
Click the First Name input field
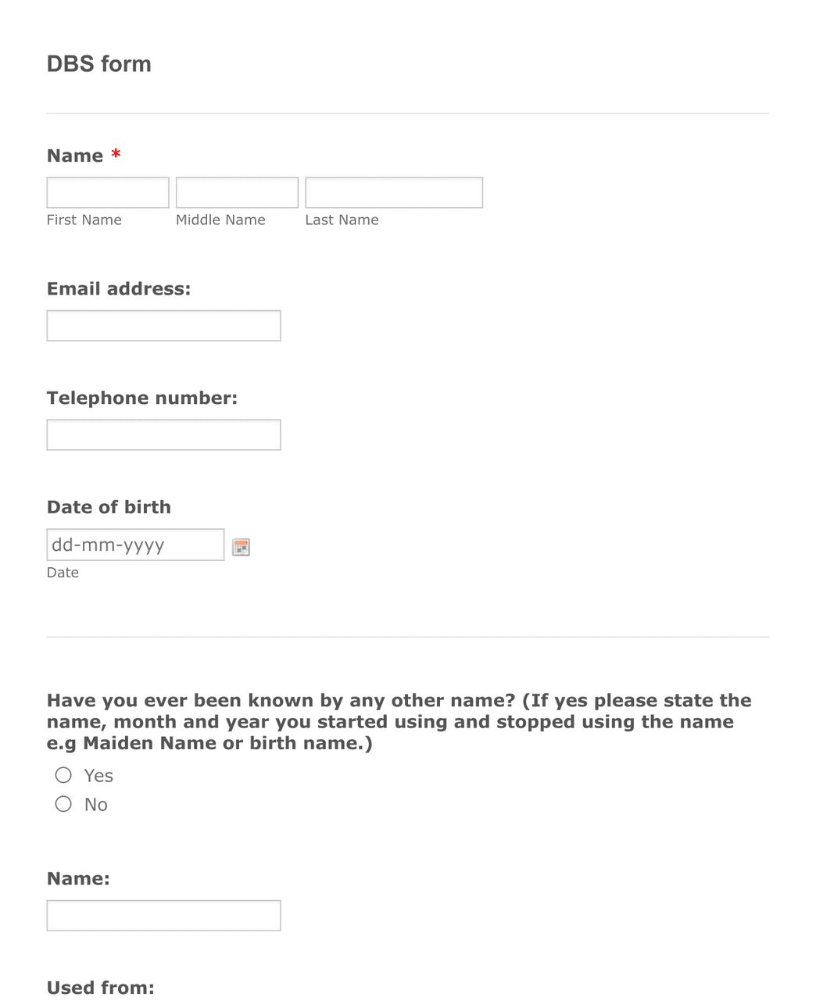107,192
